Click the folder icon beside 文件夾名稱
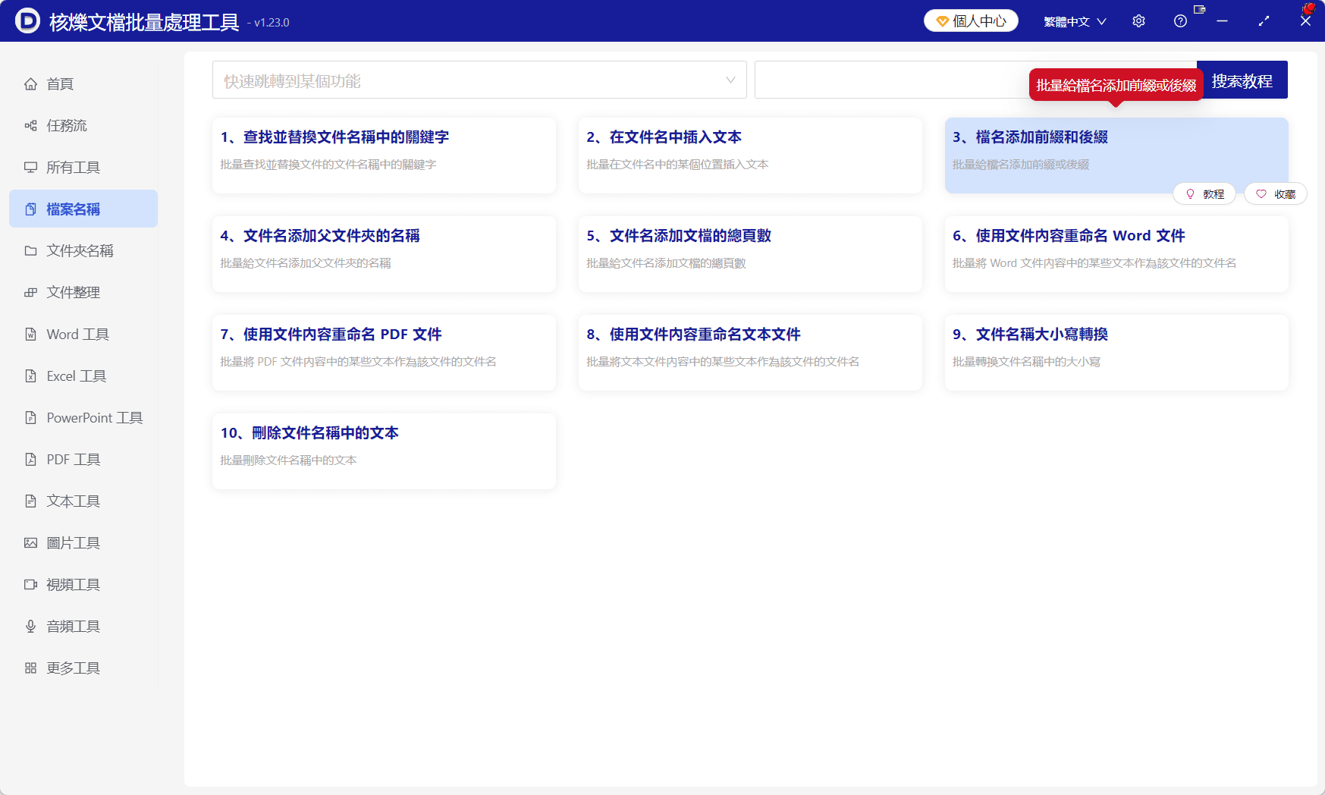1325x795 pixels. coord(30,251)
